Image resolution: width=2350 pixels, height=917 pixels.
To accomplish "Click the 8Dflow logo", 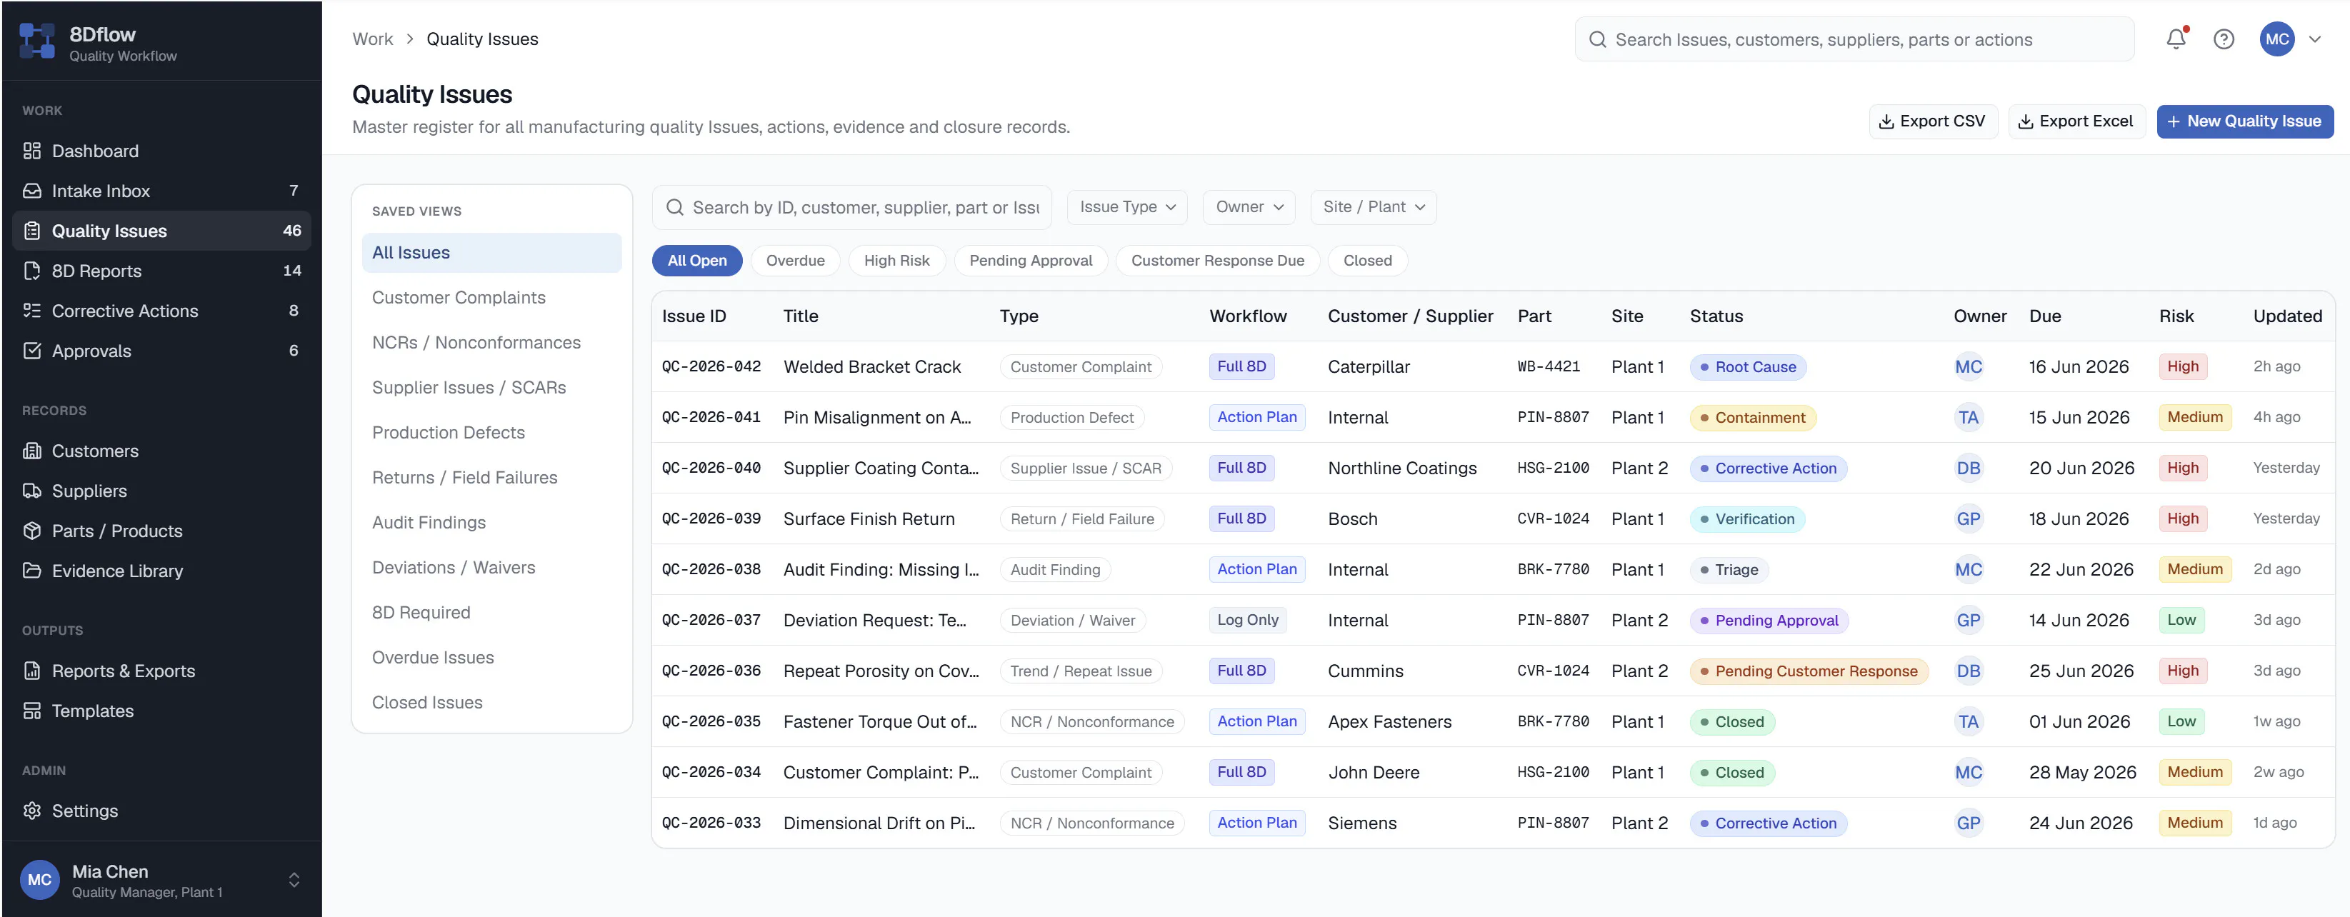I will [37, 41].
